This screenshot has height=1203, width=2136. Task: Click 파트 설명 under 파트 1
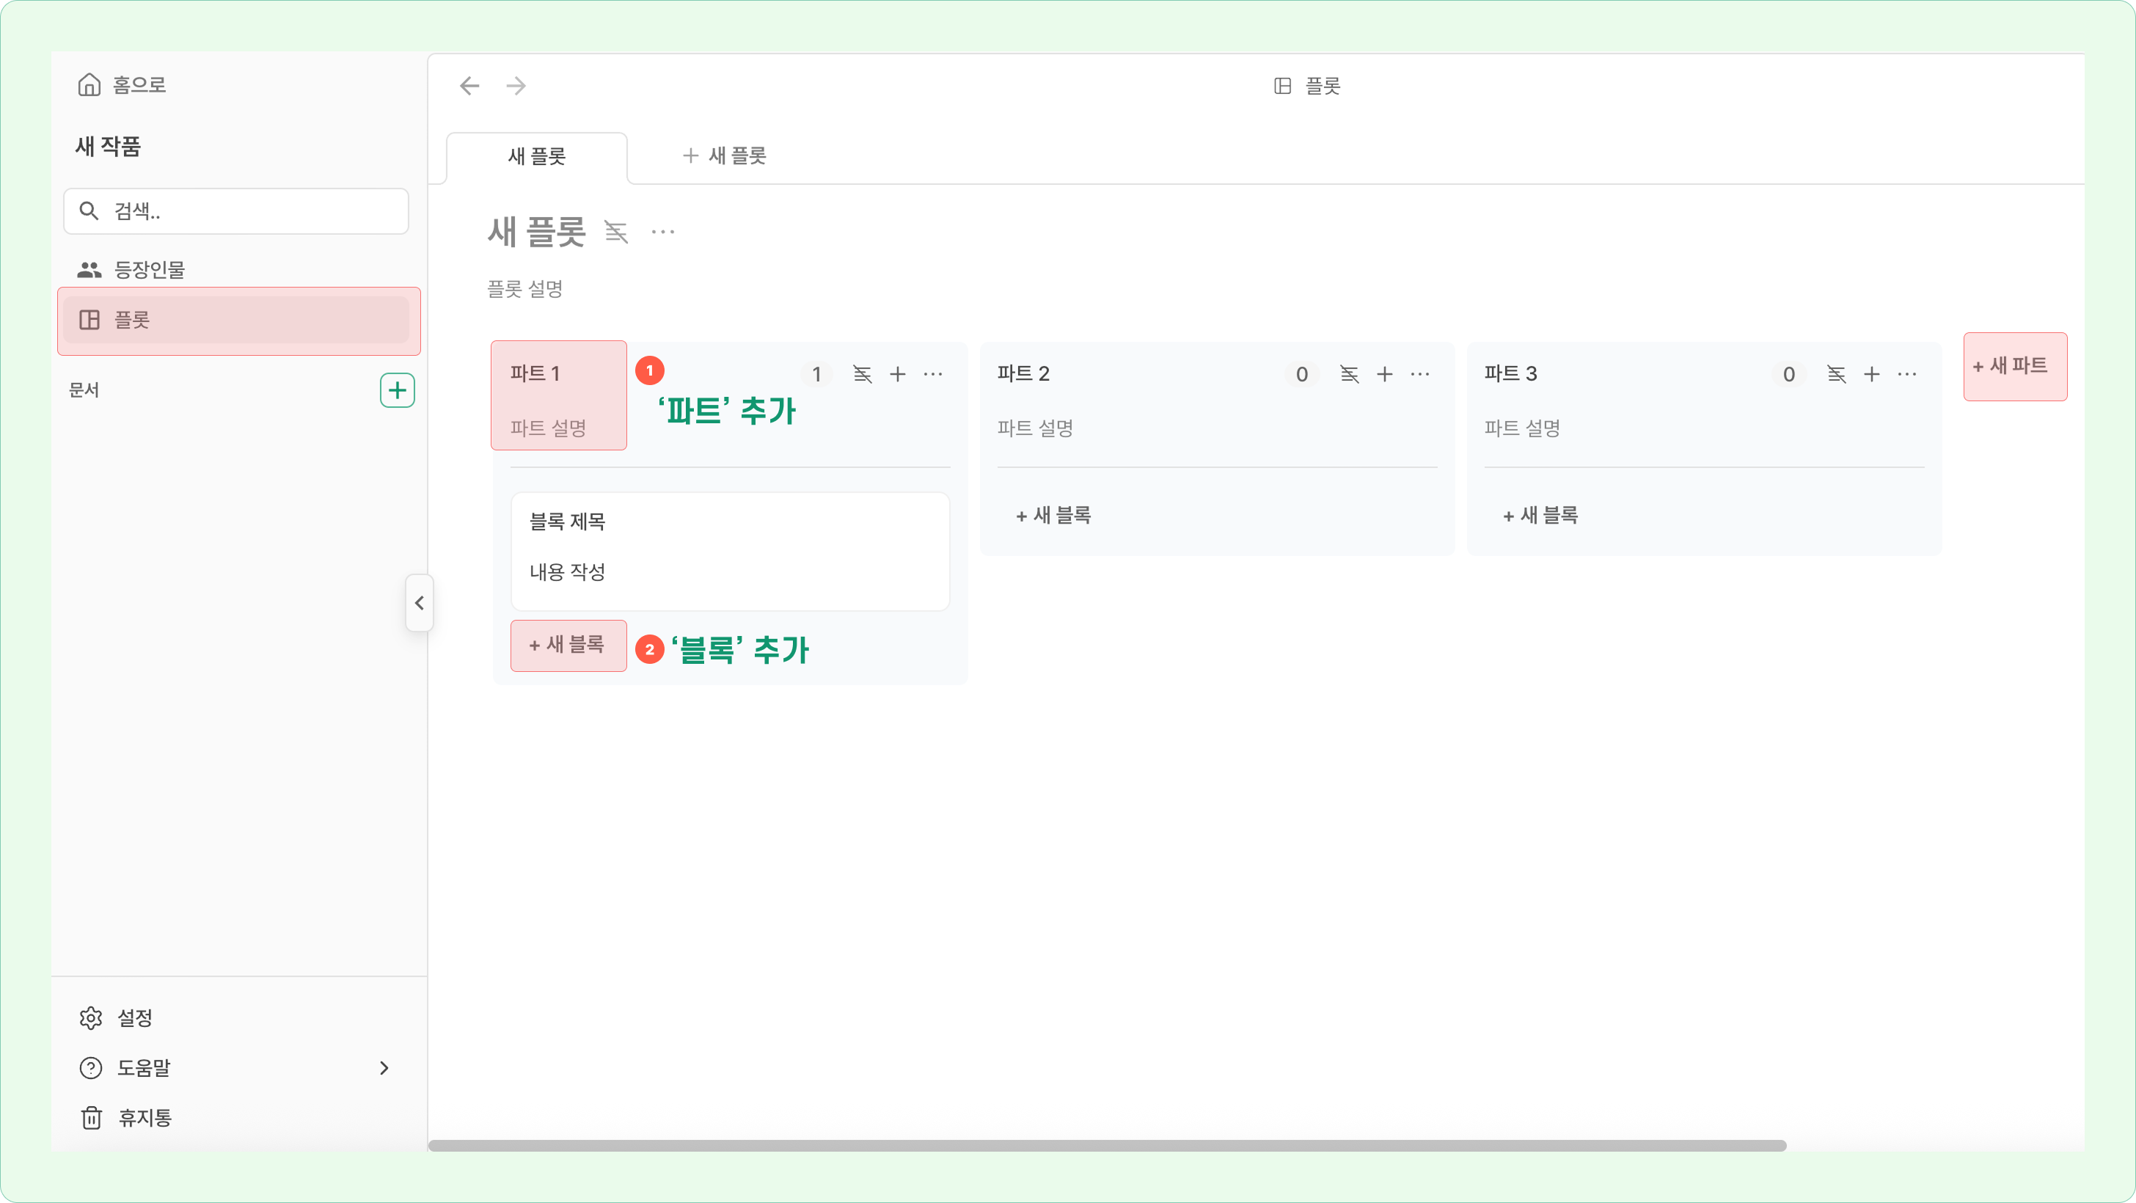[548, 428]
